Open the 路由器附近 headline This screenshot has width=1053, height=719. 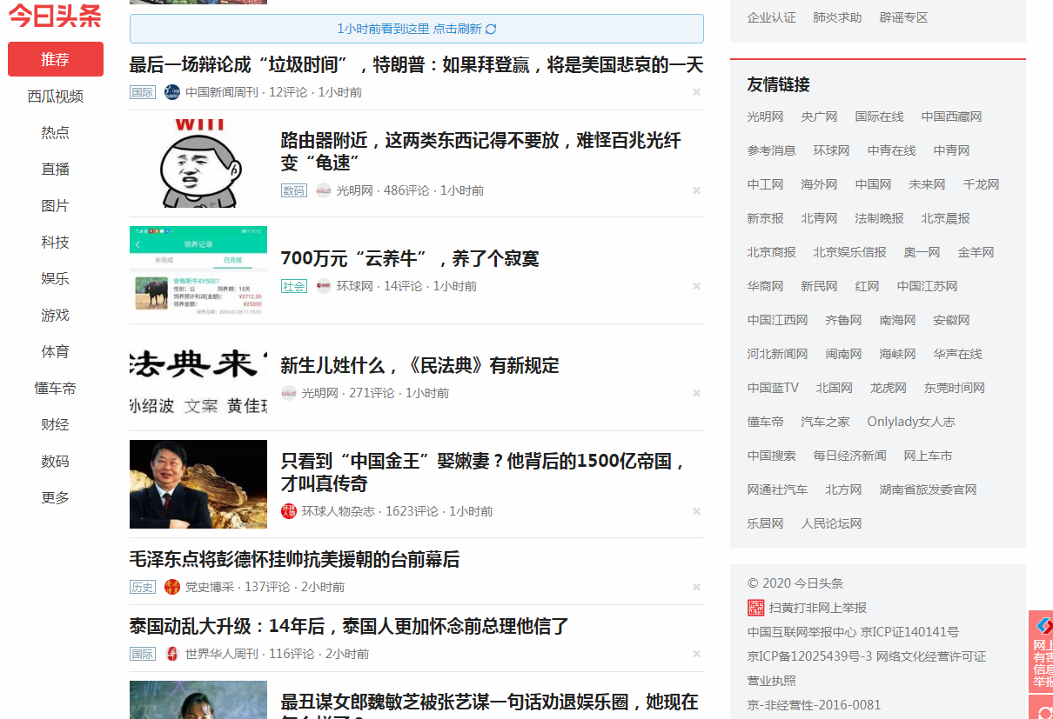pos(481,151)
